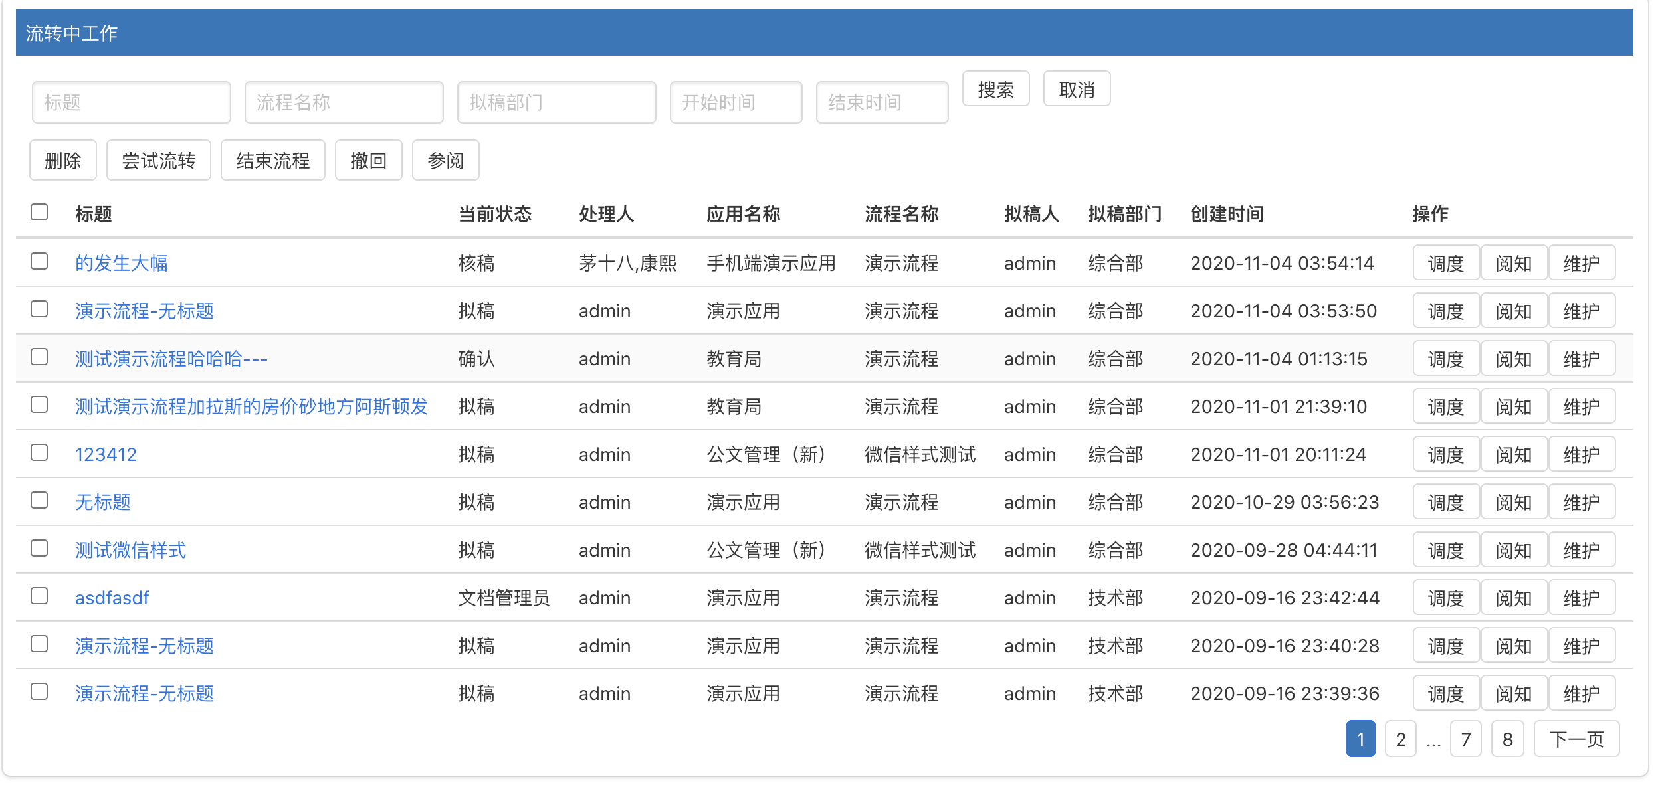Focus the 标题 search field
1660x789 pixels.
[132, 102]
